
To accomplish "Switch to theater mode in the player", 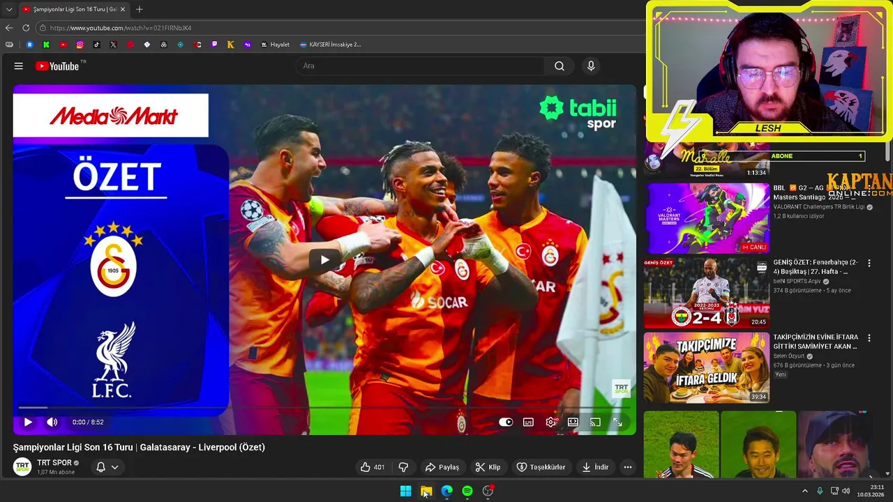I will (573, 422).
